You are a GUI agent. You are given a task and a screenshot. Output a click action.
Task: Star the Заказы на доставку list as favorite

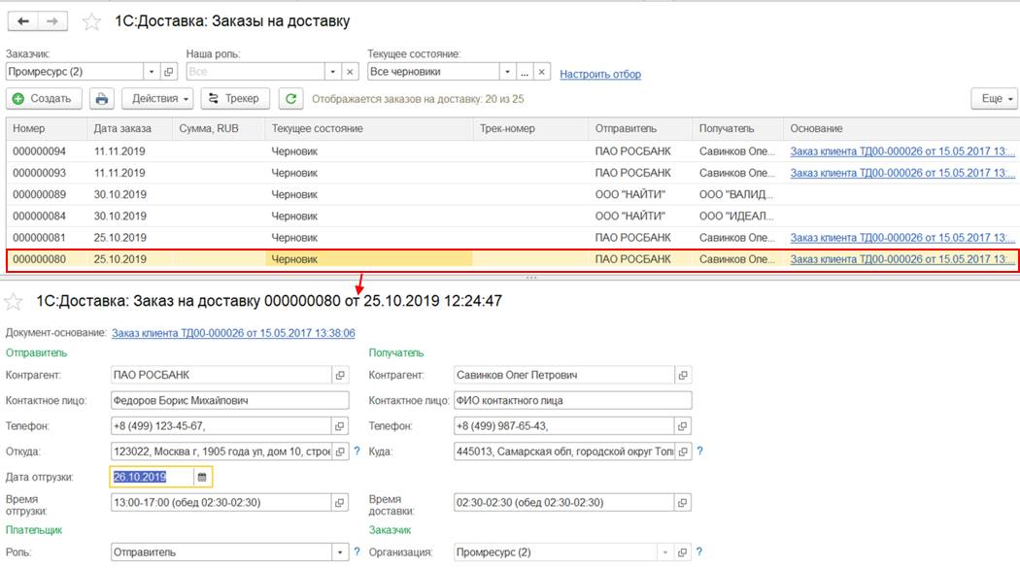point(91,22)
